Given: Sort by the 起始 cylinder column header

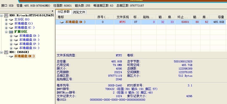Looking at the screenshot, I should point(148,17).
